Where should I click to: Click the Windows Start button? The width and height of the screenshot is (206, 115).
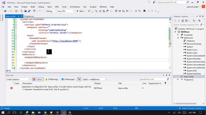(3, 112)
